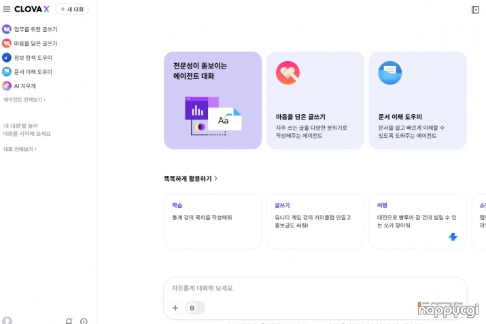Open notifications bell icon
Viewport: 486px width, 324px height.
[x=69, y=321]
